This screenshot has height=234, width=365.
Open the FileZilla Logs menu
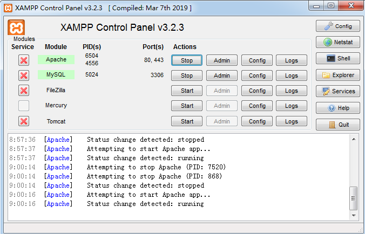point(292,91)
